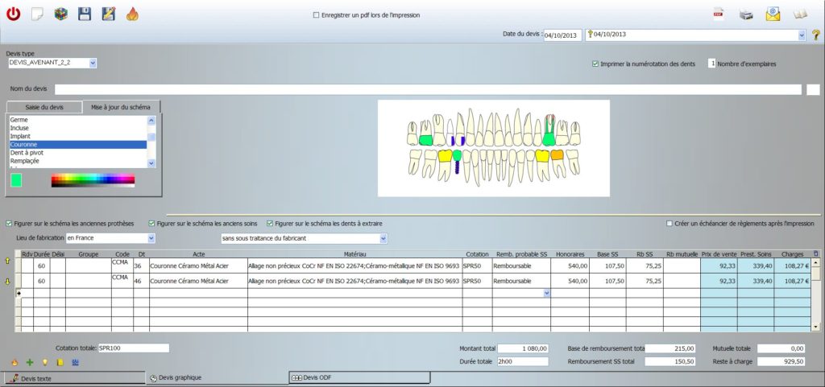Switch to Saisie du devis tab
The image size is (825, 387).
tap(44, 107)
